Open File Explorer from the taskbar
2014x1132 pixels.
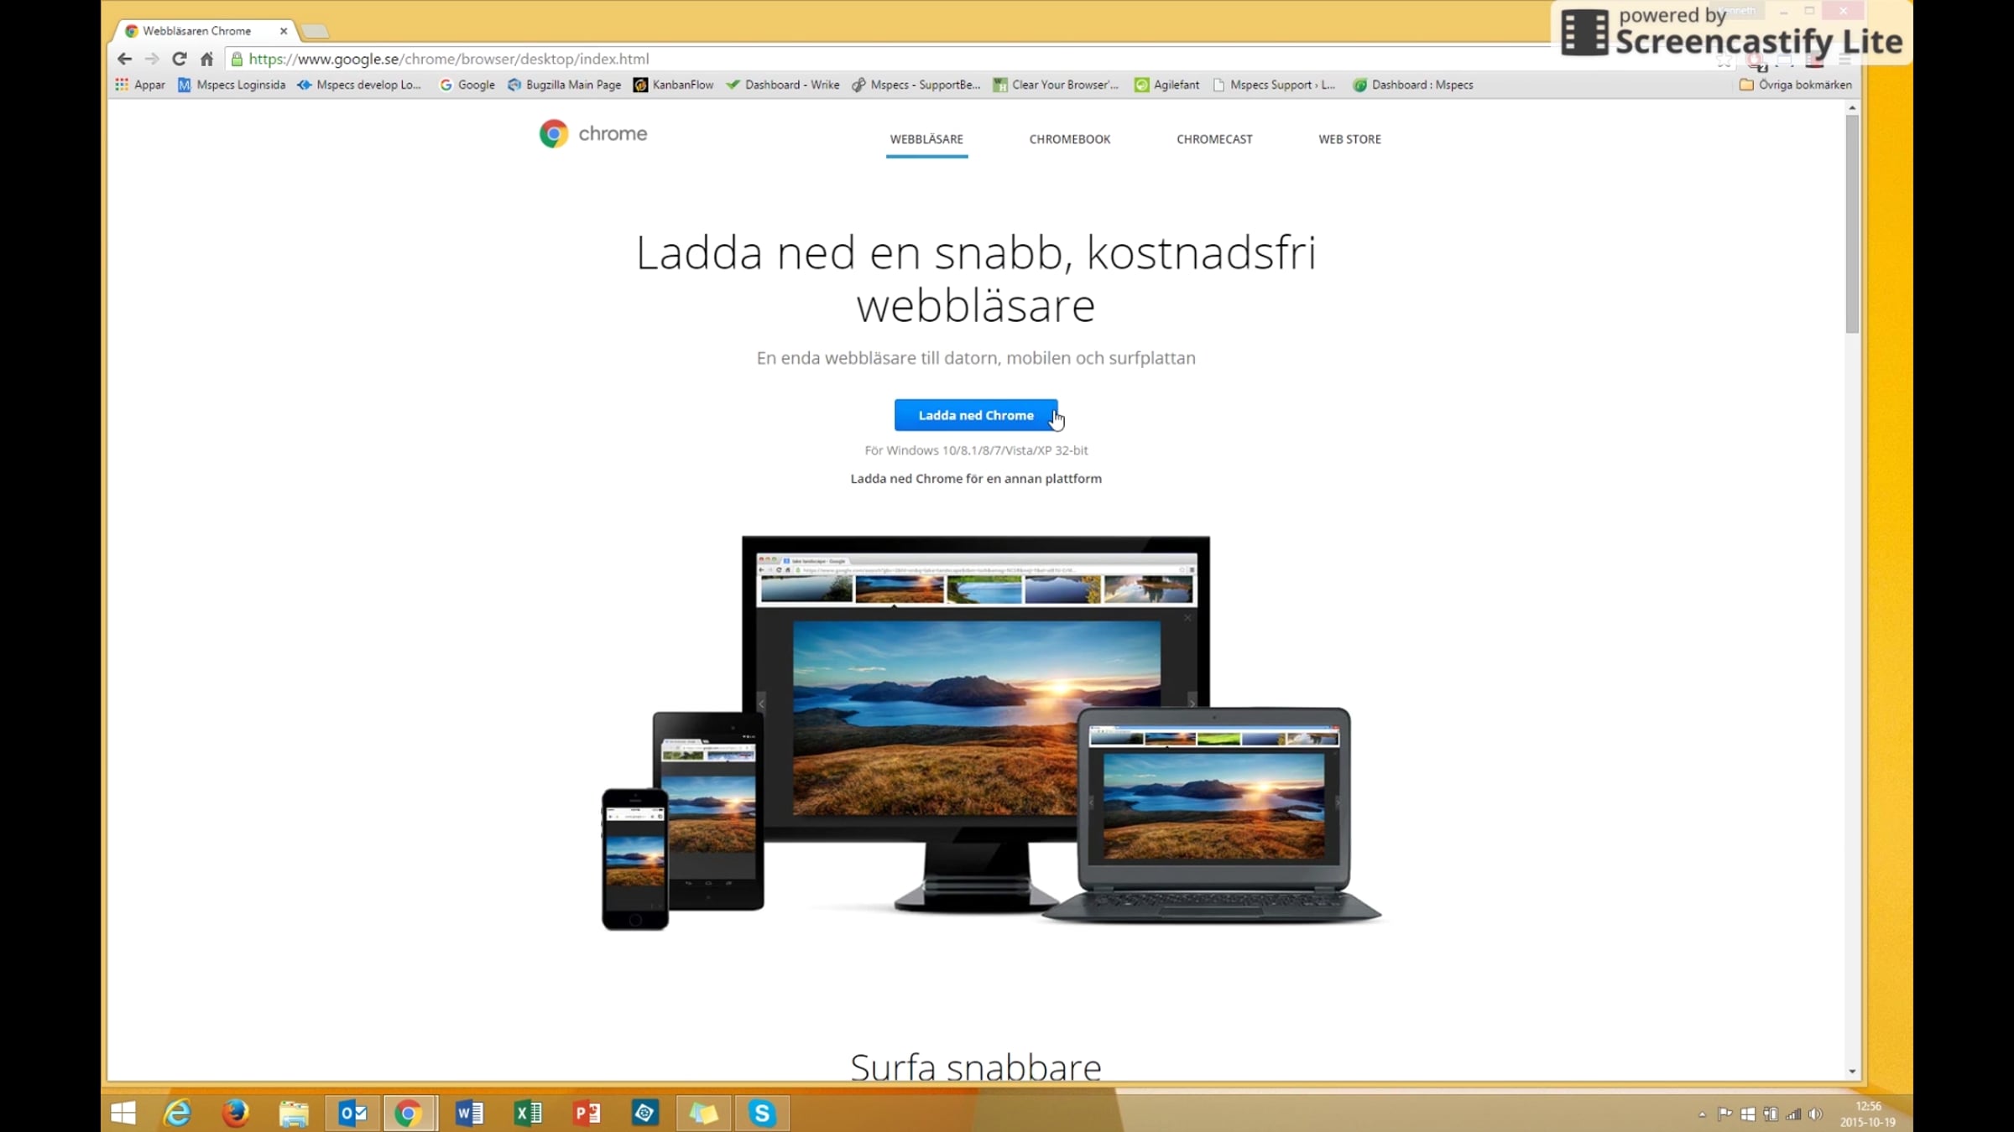click(294, 1113)
